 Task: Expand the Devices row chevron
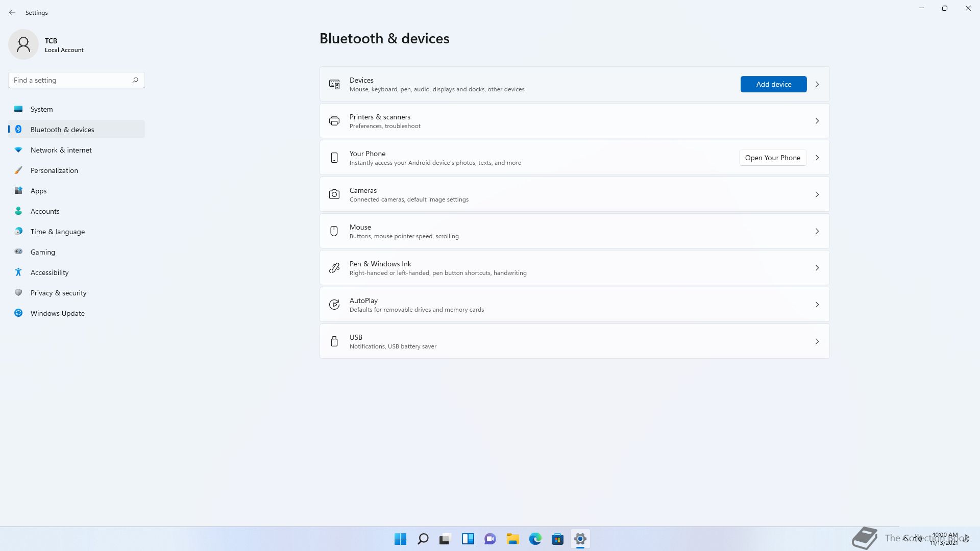(x=817, y=84)
